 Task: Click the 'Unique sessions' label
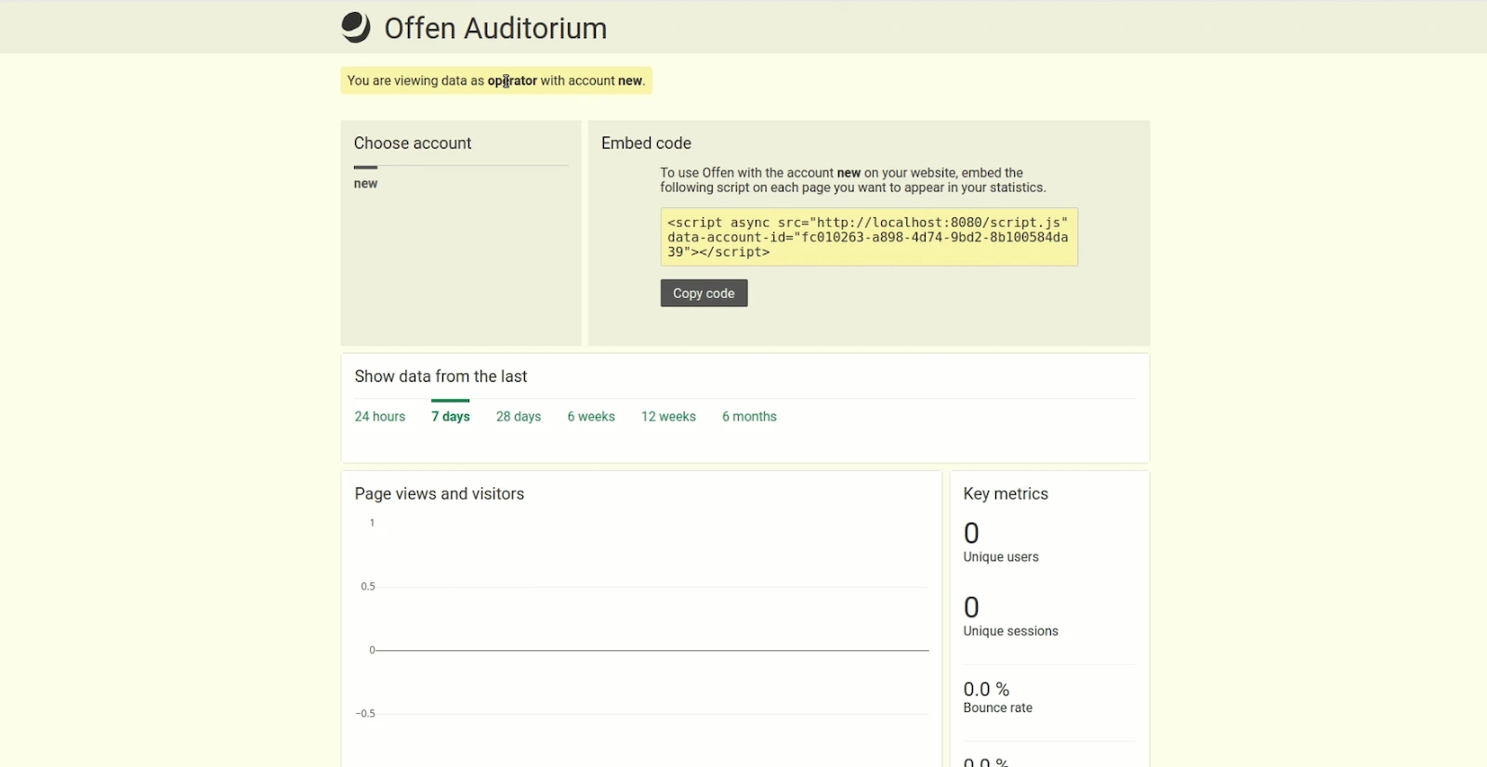(1010, 631)
